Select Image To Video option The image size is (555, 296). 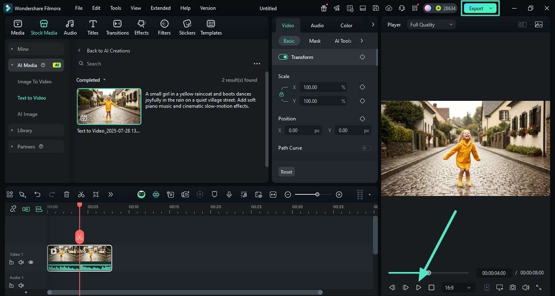pos(35,82)
